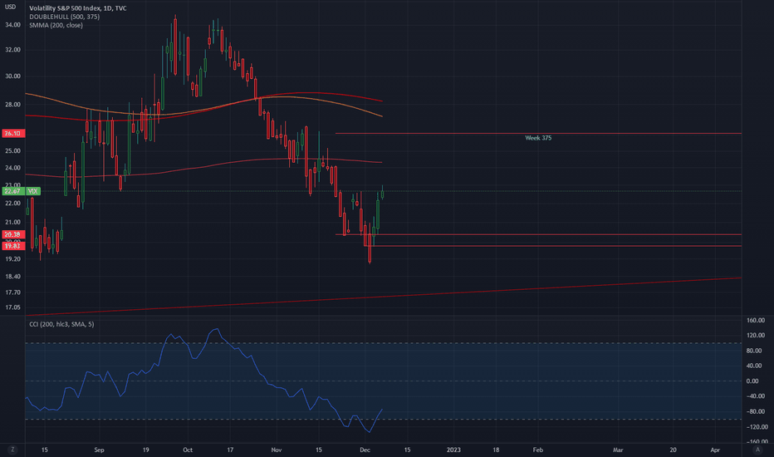Screen dimensions: 774x457
Task: Click the 2023 label on time axis
Action: (453, 450)
